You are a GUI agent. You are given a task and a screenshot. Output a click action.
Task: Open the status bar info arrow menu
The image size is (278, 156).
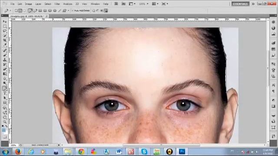coord(59,145)
